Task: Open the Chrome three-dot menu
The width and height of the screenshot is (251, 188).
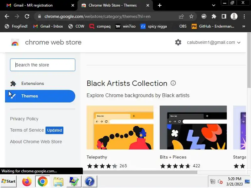Action: 244,16
